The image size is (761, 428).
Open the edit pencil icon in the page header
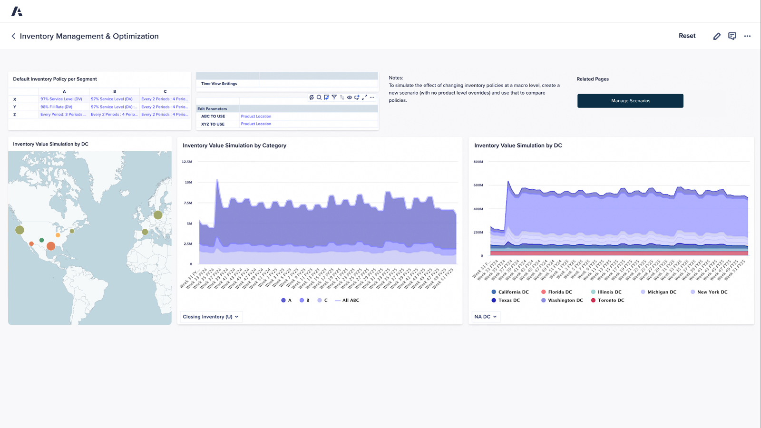point(717,36)
